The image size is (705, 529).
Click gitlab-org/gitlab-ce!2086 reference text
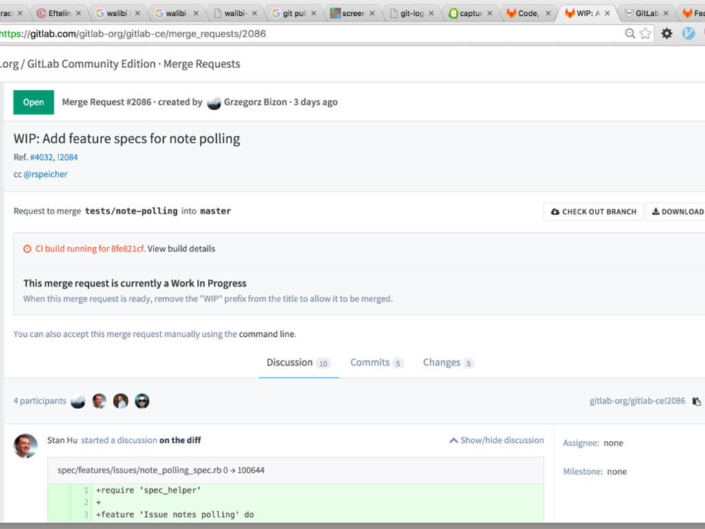coord(637,401)
